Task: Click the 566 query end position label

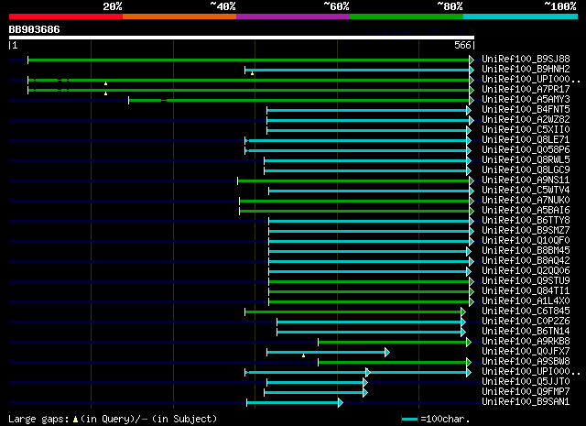Action: pyautogui.click(x=462, y=45)
